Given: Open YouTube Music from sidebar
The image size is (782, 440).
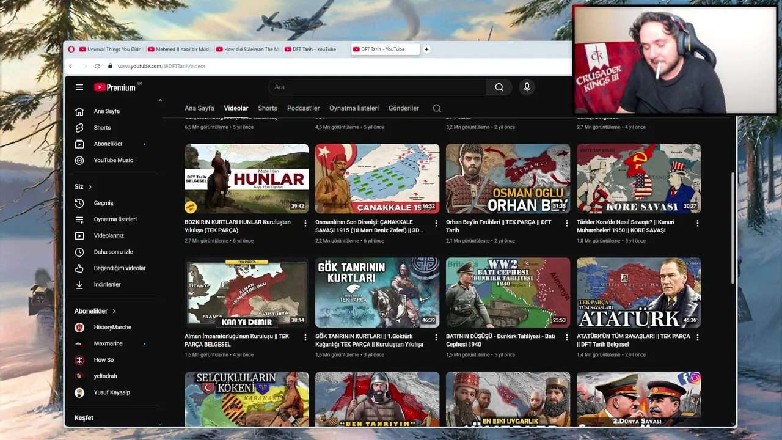Looking at the screenshot, I should 112,160.
